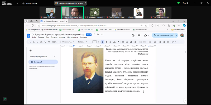Open line and paragraph spacing options
This screenshot has height=105, width=211.
coord(141,42)
